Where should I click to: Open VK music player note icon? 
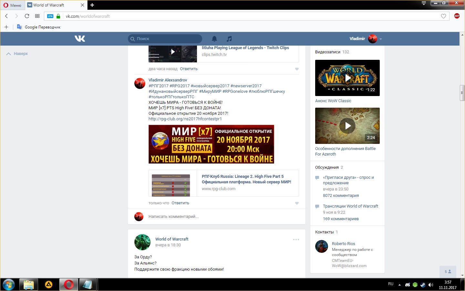(229, 39)
